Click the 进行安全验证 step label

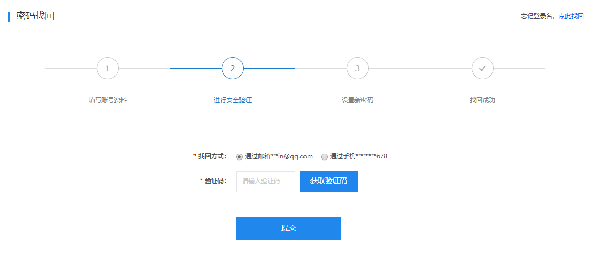pyautogui.click(x=233, y=100)
